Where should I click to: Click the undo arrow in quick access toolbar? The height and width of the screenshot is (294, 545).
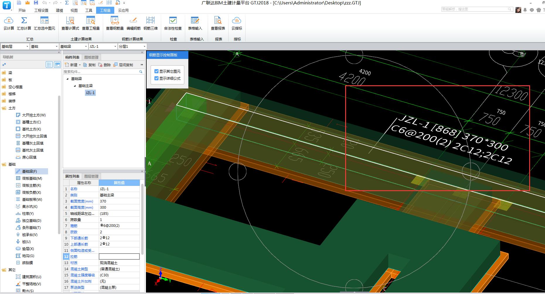point(44,3)
